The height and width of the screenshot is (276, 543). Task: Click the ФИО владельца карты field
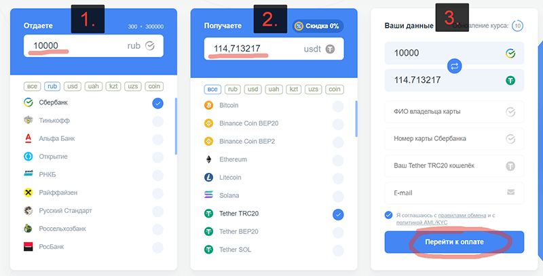[454, 112]
